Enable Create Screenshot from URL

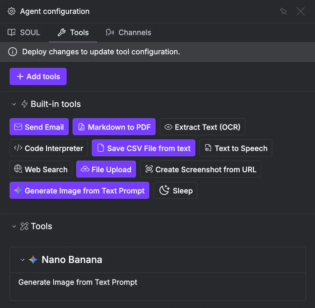(x=201, y=169)
